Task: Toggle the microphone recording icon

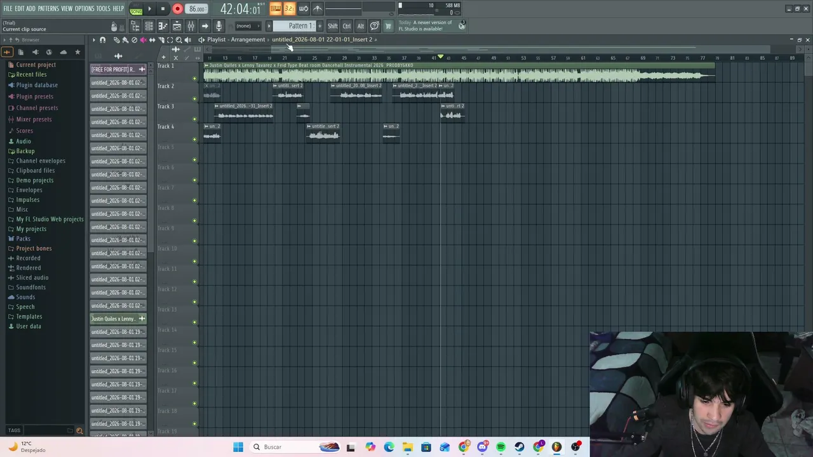Action: point(218,26)
